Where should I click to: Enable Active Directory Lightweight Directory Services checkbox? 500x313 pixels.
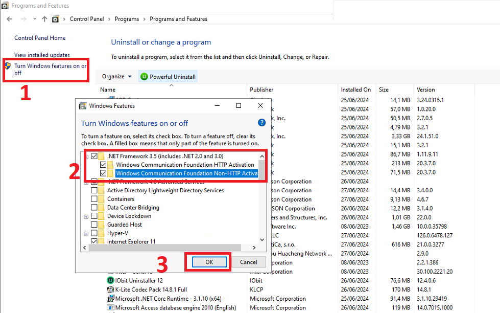[x=94, y=190]
